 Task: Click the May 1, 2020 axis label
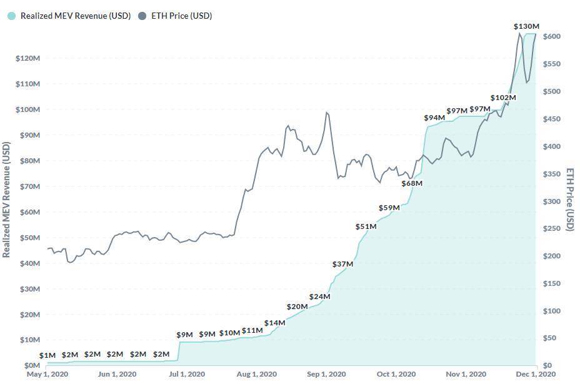(x=48, y=374)
